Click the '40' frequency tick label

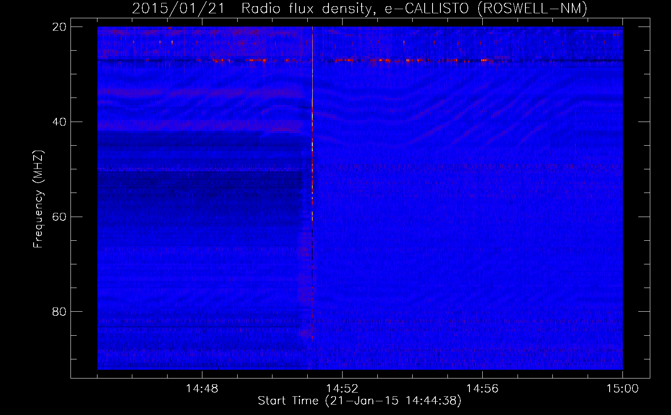pyautogui.click(x=59, y=122)
